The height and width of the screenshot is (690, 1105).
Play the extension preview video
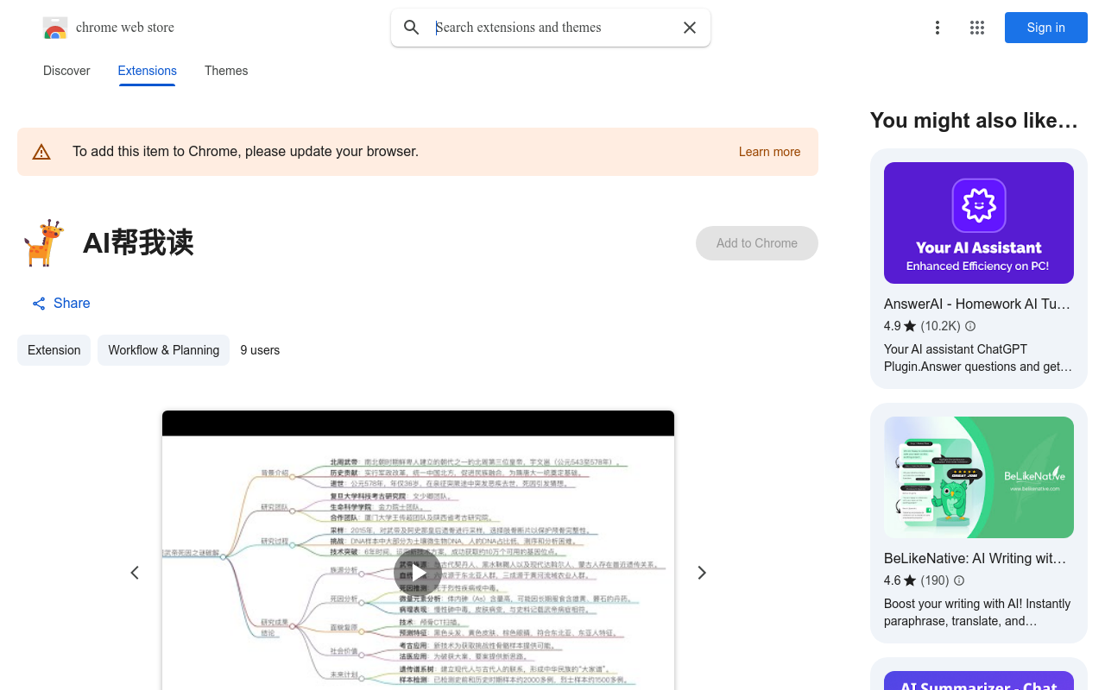418,573
